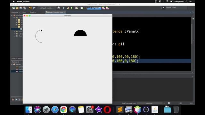Click the globe icon after config dropdown
This screenshot has width=205, height=115.
click(59, 8)
